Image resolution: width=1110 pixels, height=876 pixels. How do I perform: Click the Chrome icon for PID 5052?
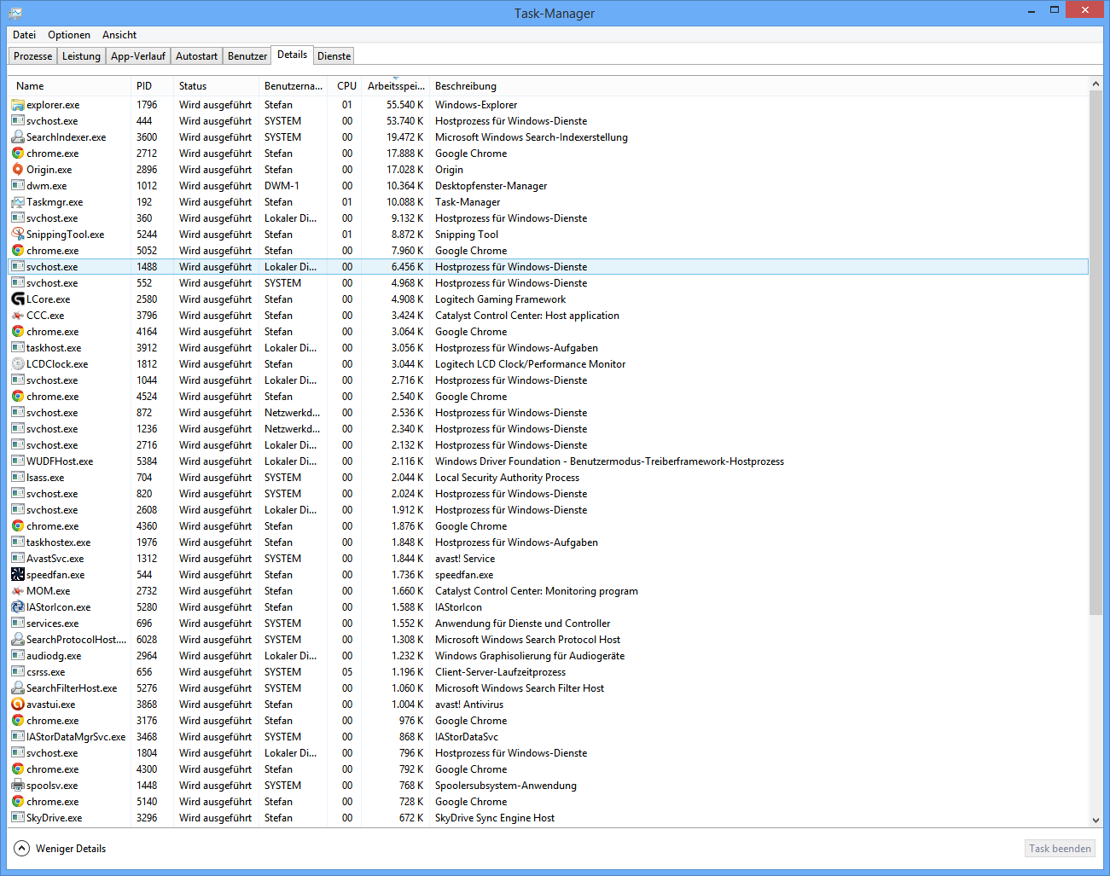pos(18,251)
